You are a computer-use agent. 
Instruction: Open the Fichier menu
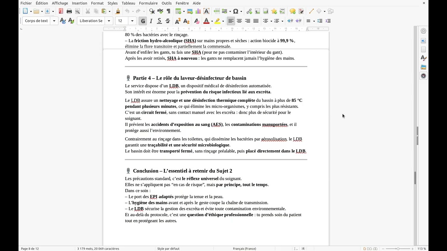pos(26,3)
